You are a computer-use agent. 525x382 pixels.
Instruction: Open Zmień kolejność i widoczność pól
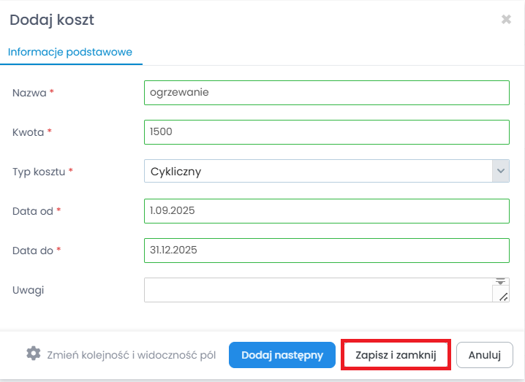(132, 355)
